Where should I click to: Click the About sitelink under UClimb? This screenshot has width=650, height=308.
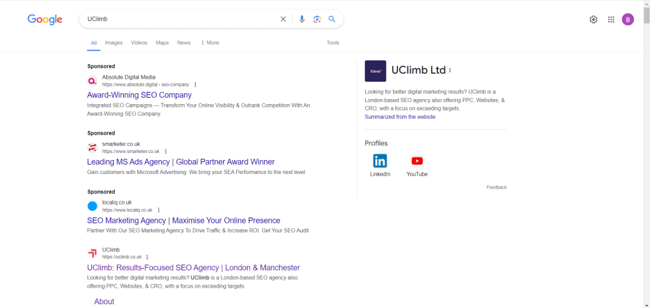pos(104,302)
